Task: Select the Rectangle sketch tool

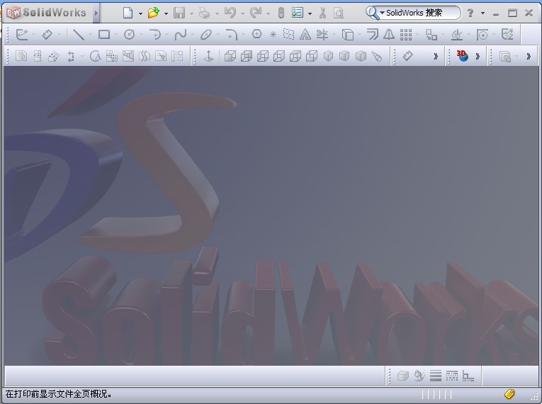Action: (104, 35)
